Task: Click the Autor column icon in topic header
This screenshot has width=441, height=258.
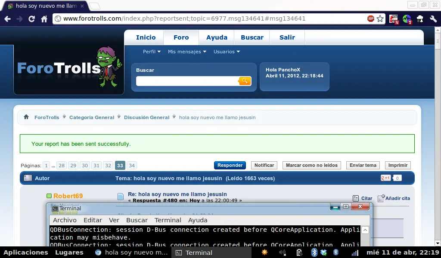Action: (28, 178)
